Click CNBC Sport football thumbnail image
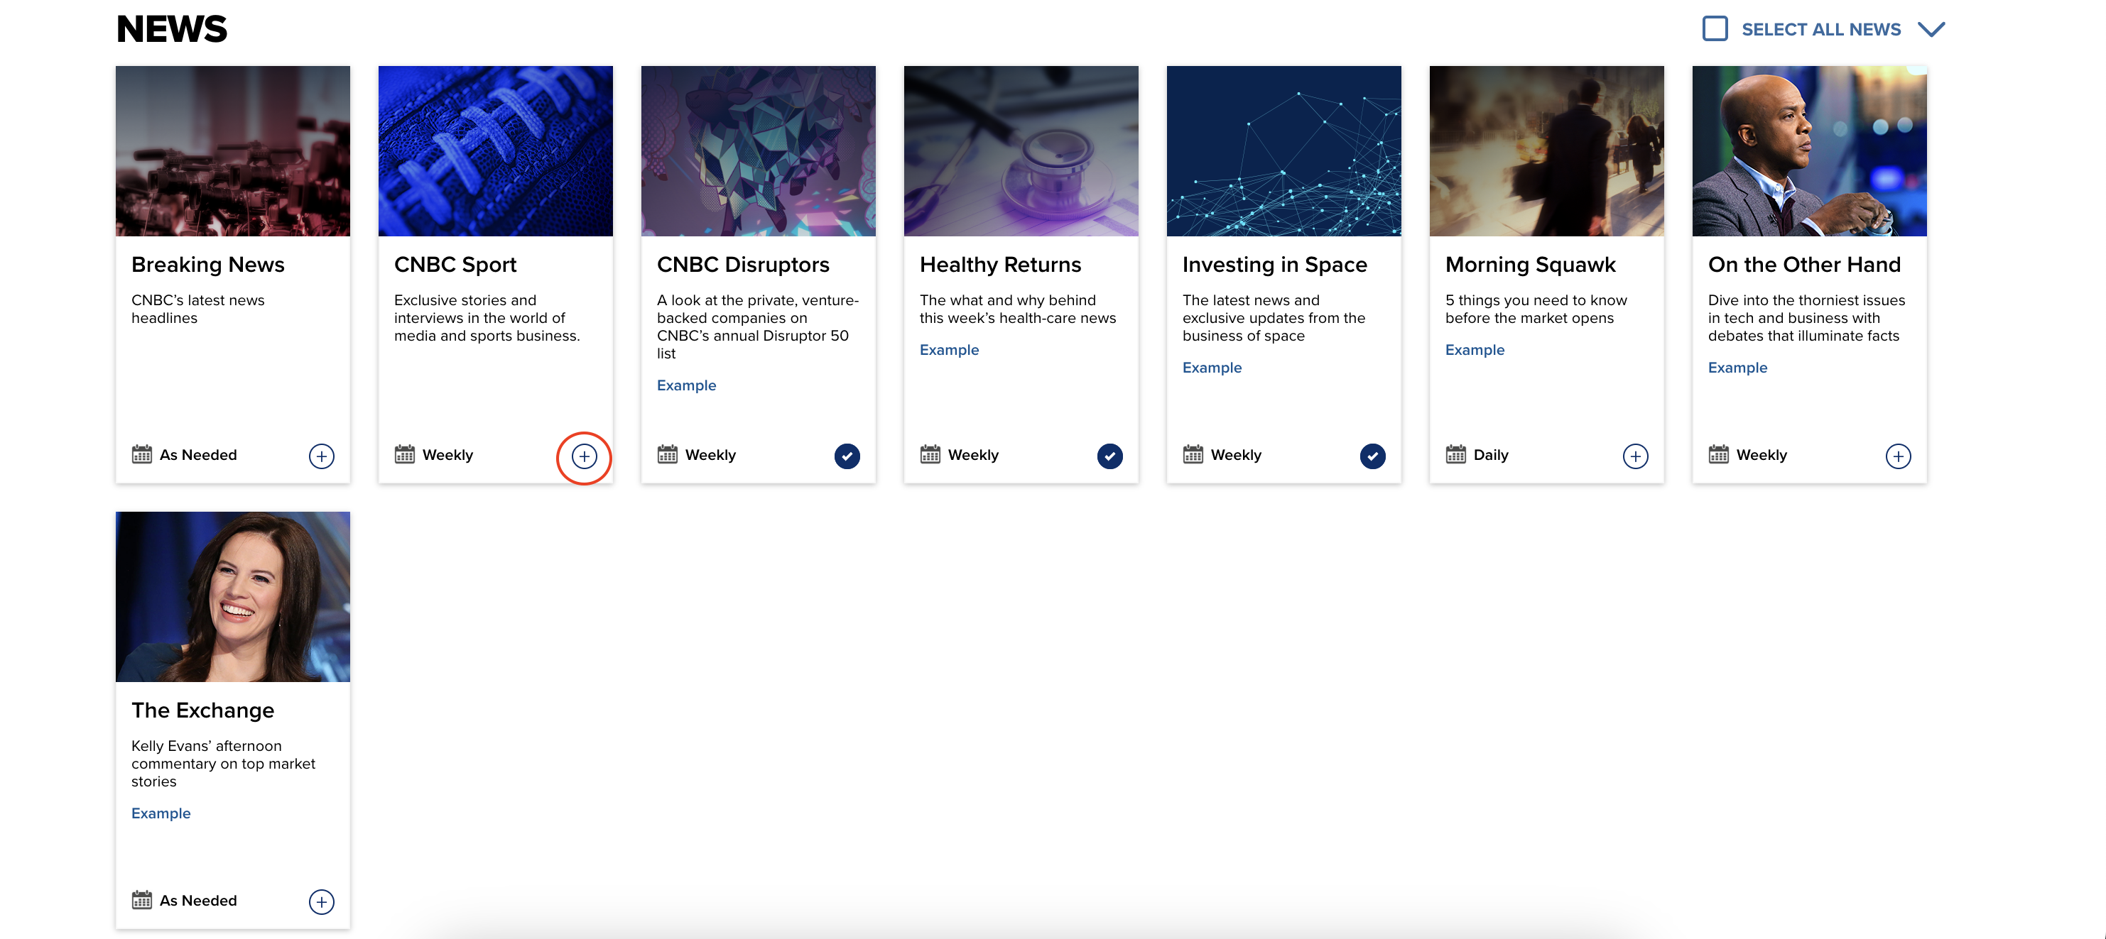The height and width of the screenshot is (939, 2106). pyautogui.click(x=496, y=151)
